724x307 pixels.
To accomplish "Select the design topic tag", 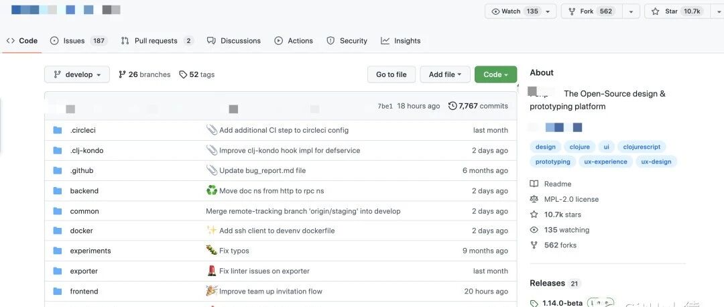I will point(545,147).
